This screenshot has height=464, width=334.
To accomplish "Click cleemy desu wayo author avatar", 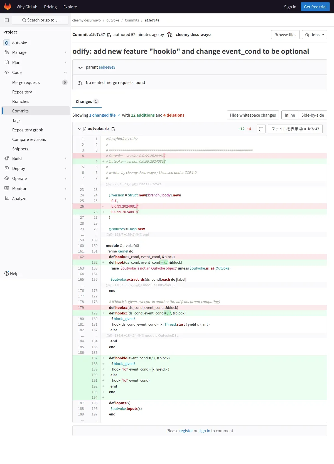I will pyautogui.click(x=169, y=35).
